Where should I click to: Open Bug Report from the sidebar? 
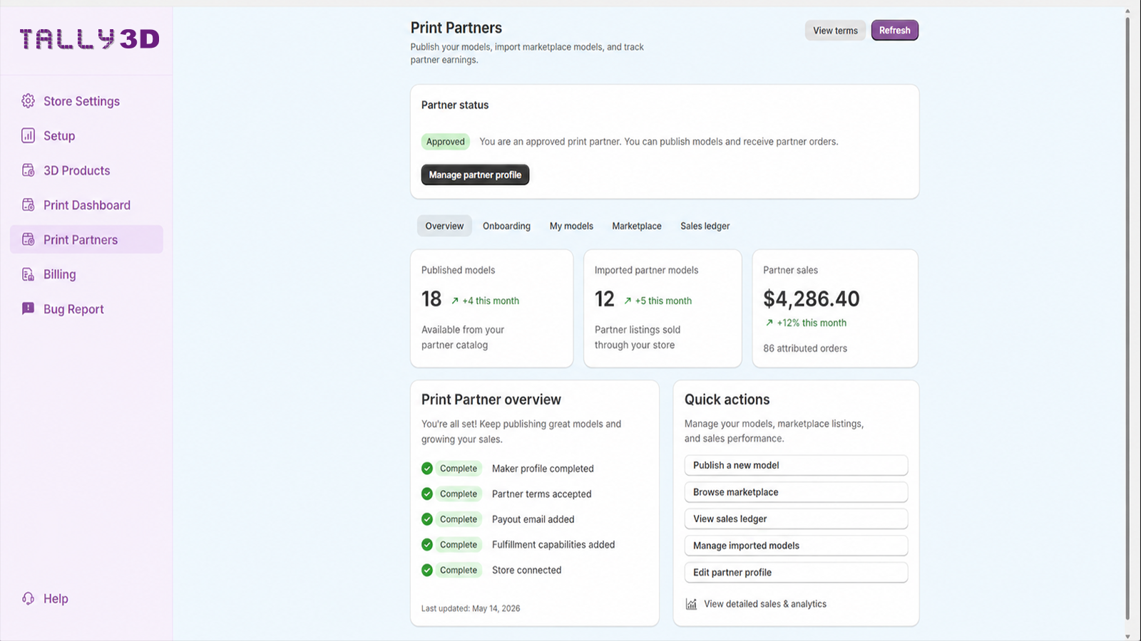coord(86,308)
